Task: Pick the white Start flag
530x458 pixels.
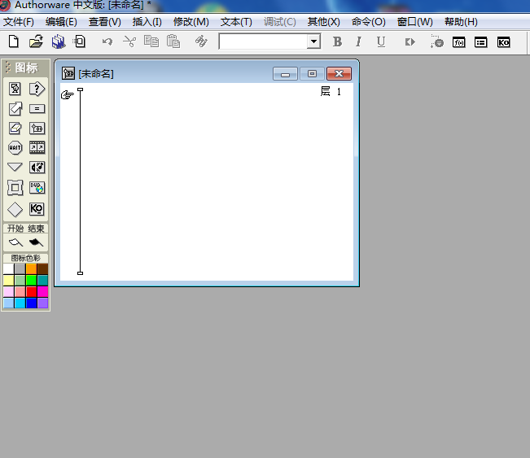Action: pos(15,242)
